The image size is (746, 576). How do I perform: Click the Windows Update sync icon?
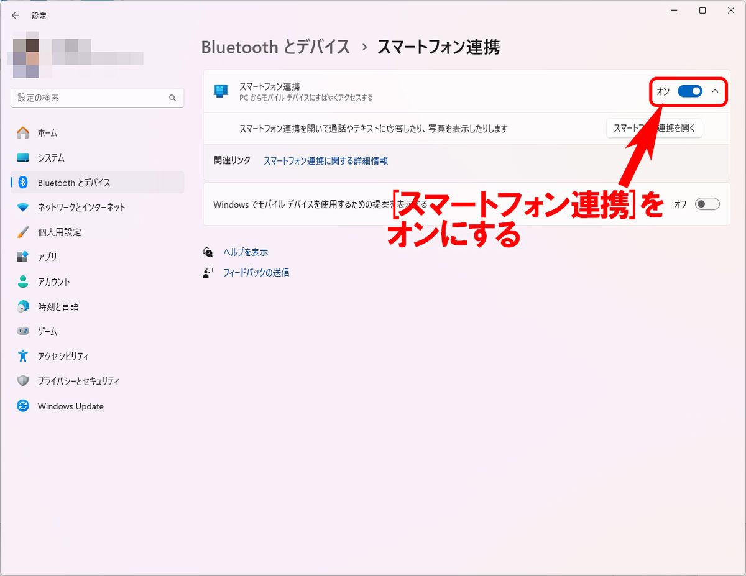(x=23, y=406)
